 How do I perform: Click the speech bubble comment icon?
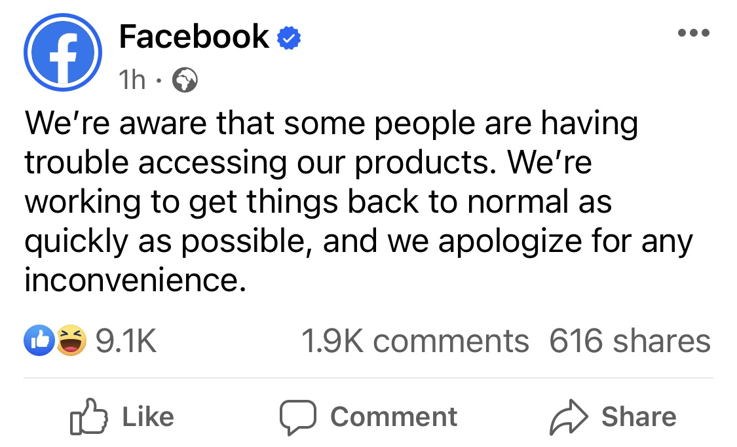(x=298, y=418)
